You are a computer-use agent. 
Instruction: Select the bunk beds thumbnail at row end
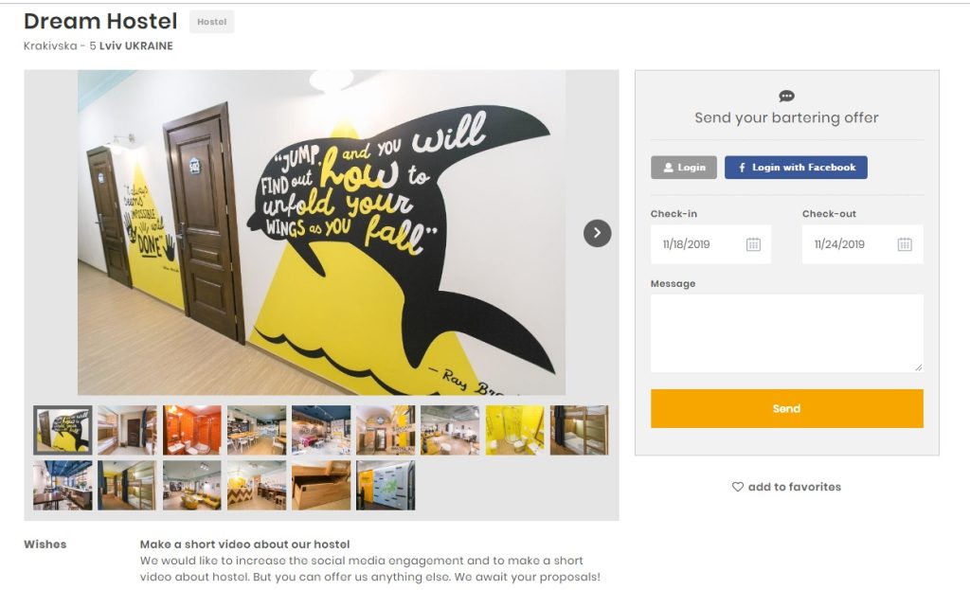tap(579, 431)
